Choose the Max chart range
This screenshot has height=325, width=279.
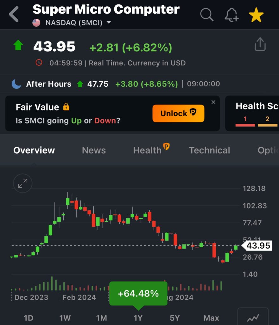(211, 318)
